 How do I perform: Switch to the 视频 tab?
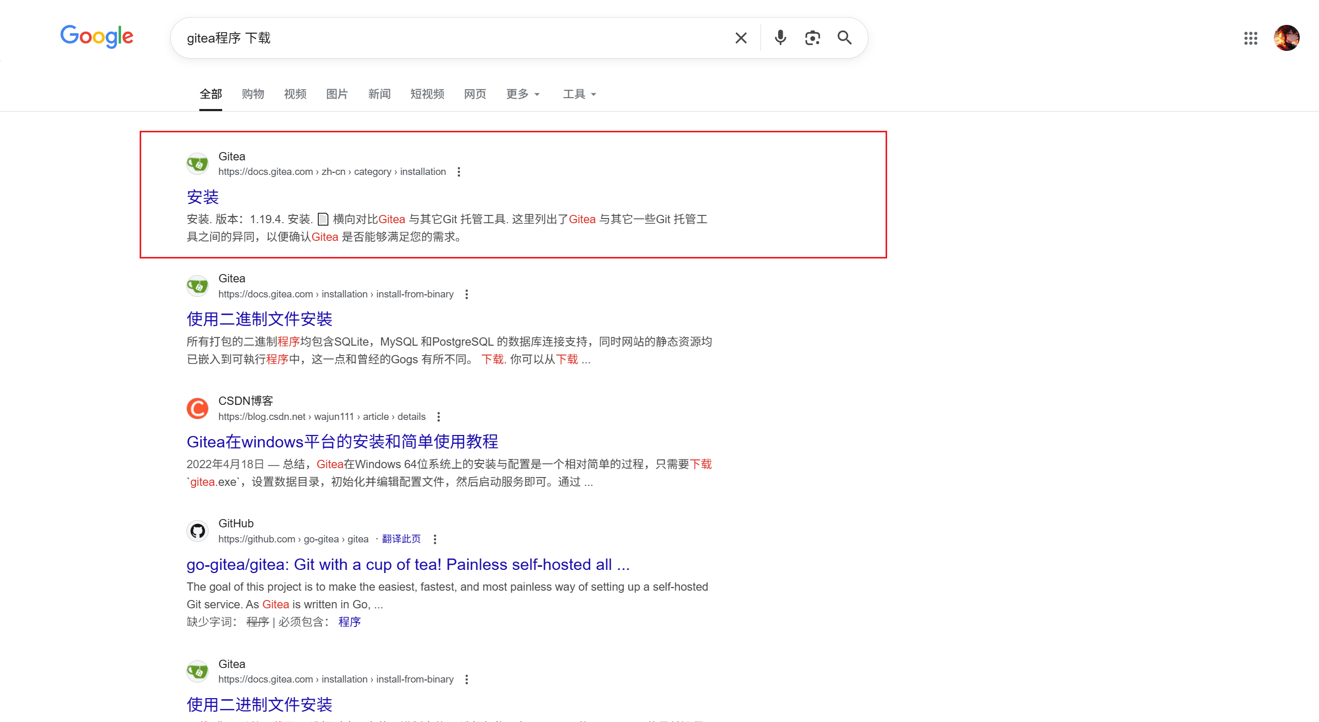(295, 94)
